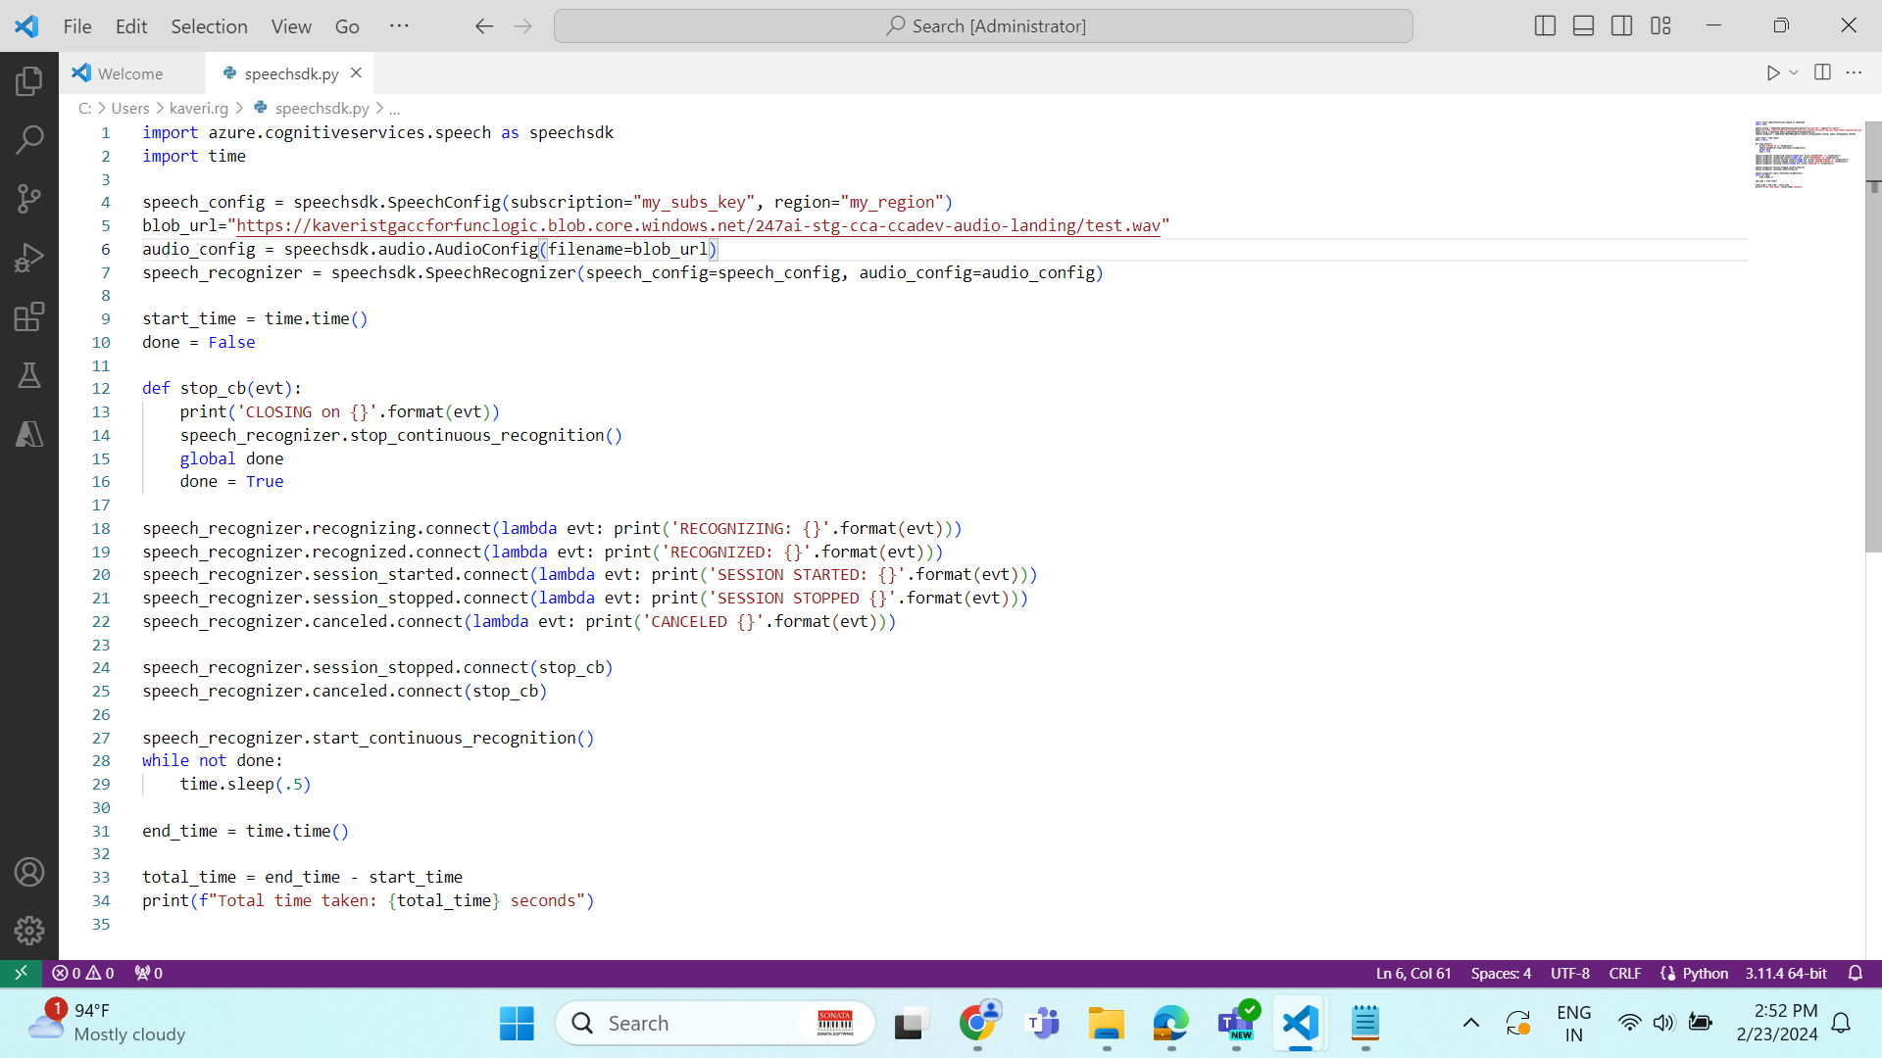Screen dimensions: 1882x1058
Task: Expand the Users breadcrumb segment
Action: click(x=130, y=108)
